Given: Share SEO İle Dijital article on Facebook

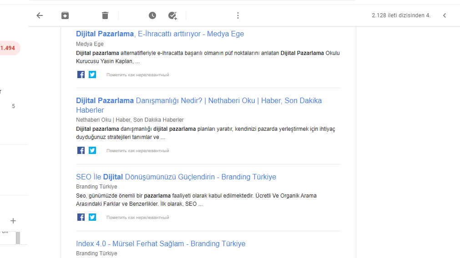Looking at the screenshot, I should (x=81, y=217).
